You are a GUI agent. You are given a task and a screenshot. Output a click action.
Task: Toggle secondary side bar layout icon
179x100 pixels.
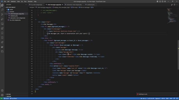[162, 1]
